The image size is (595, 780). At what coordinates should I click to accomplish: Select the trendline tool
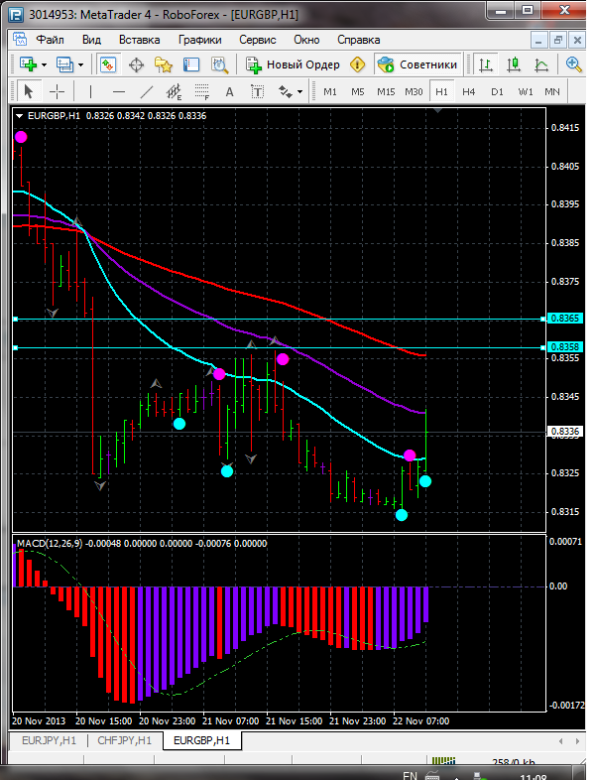pyautogui.click(x=147, y=91)
